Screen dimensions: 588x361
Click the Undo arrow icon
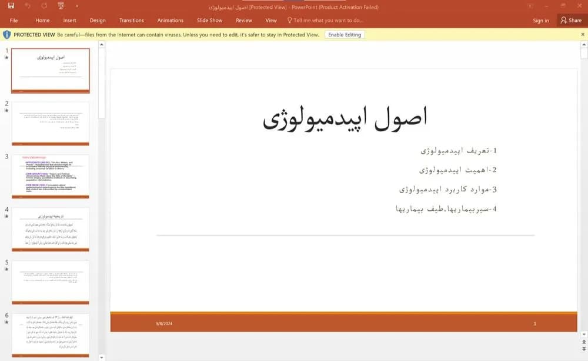tap(28, 6)
